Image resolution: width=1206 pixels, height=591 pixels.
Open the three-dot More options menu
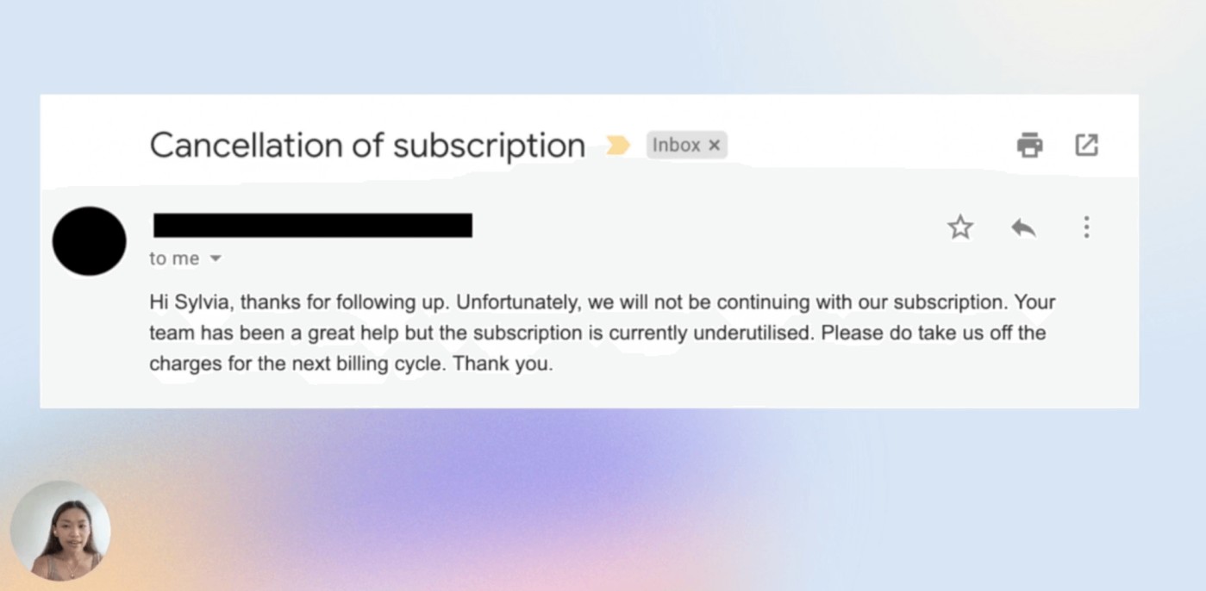coord(1086,227)
